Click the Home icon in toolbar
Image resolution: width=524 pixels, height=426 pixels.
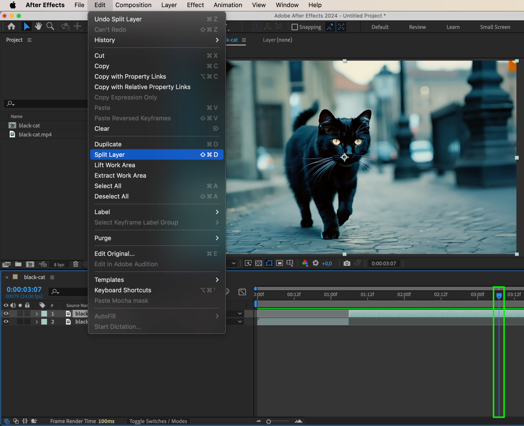pos(11,26)
